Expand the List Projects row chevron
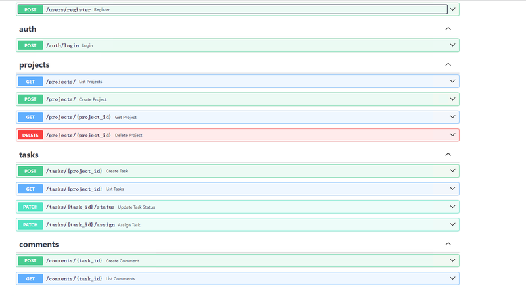526x296 pixels. click(452, 81)
